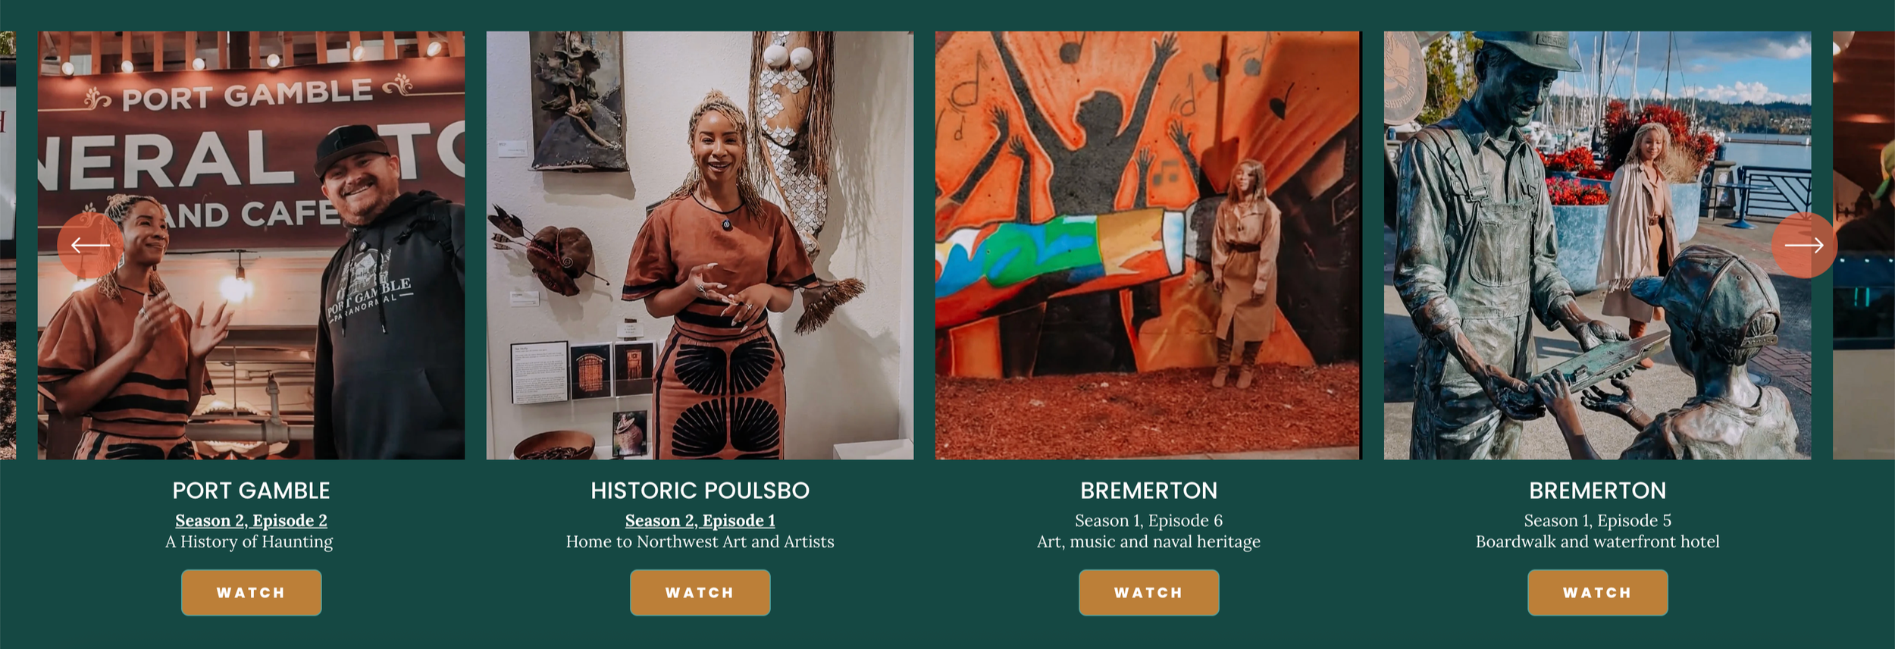Open the Season 2, Episode 2 link
Image resolution: width=1895 pixels, height=649 pixels.
251,520
